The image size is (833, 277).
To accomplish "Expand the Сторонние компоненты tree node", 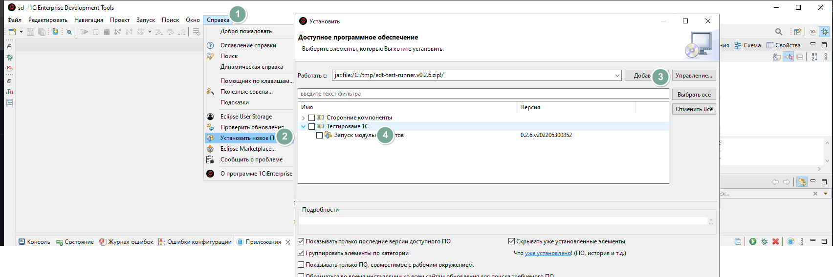I will click(x=303, y=118).
